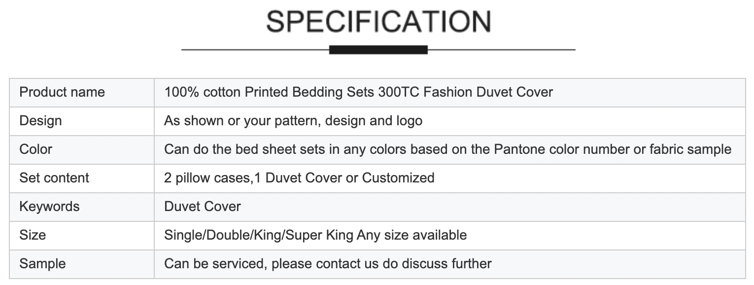
Task: Select the Sample label cell
Action: click(x=82, y=264)
